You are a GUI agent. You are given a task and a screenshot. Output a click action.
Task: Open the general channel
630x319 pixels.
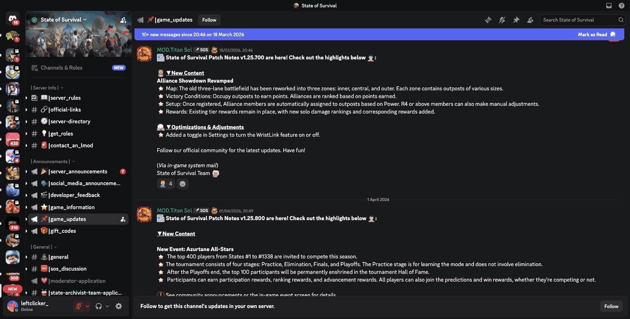(x=78, y=257)
